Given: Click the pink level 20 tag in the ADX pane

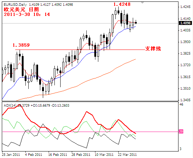Looking at the screenshot, I should coord(181,132).
